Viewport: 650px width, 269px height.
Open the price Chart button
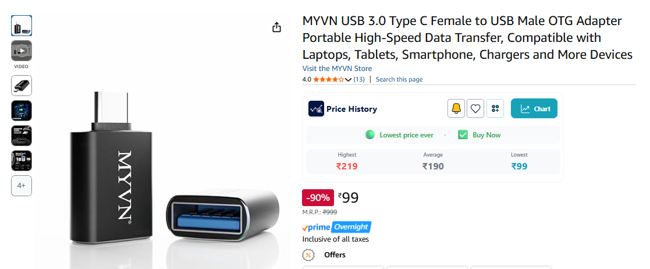pos(534,109)
